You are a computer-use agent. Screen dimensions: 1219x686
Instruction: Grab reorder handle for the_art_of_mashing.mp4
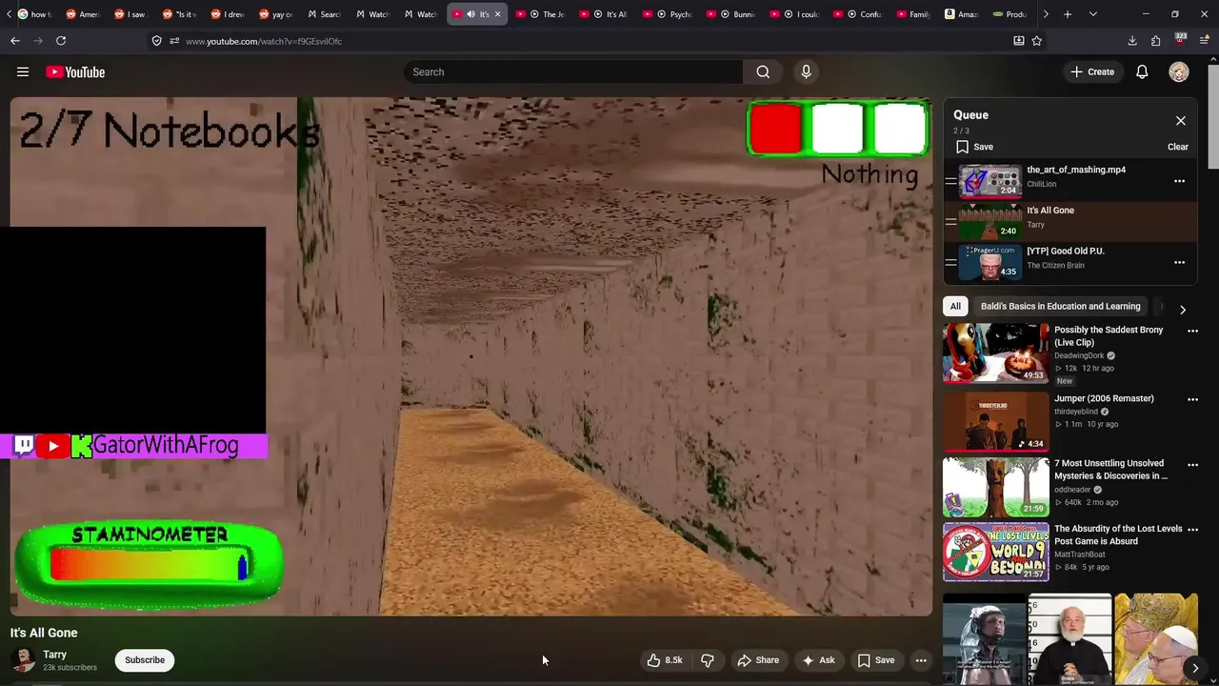[950, 180]
